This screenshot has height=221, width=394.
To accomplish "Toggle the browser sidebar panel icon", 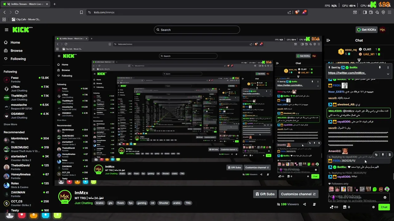I will [365, 12].
